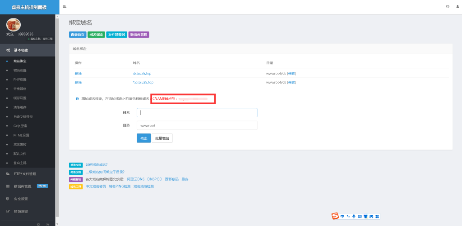Click the 确定 submit button
Viewport: 462px width, 226px height.
pos(144,138)
